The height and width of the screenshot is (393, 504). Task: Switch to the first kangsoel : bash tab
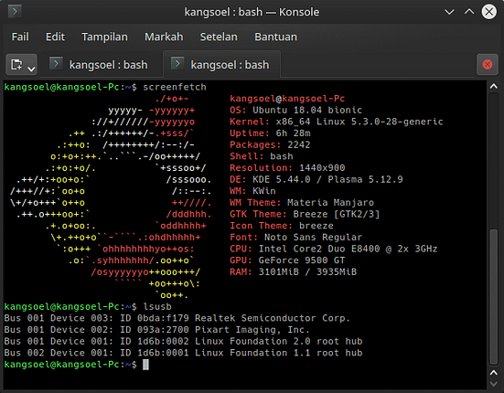point(101,65)
